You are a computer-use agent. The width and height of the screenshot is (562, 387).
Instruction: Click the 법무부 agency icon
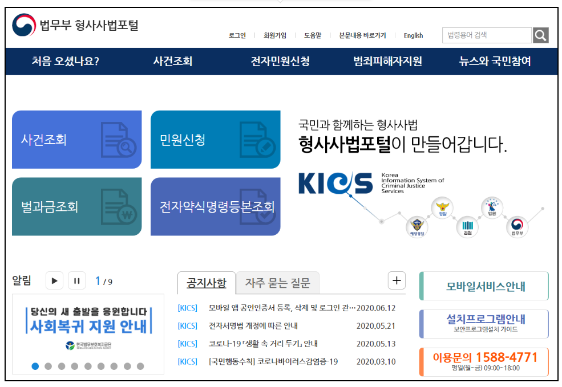click(517, 226)
